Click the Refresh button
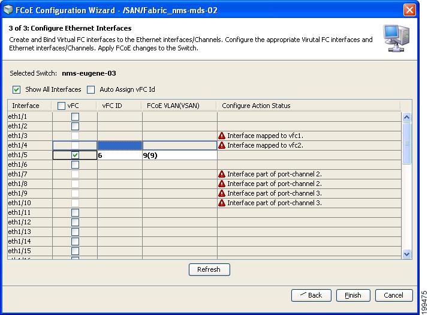The image size is (428, 315). (x=209, y=269)
